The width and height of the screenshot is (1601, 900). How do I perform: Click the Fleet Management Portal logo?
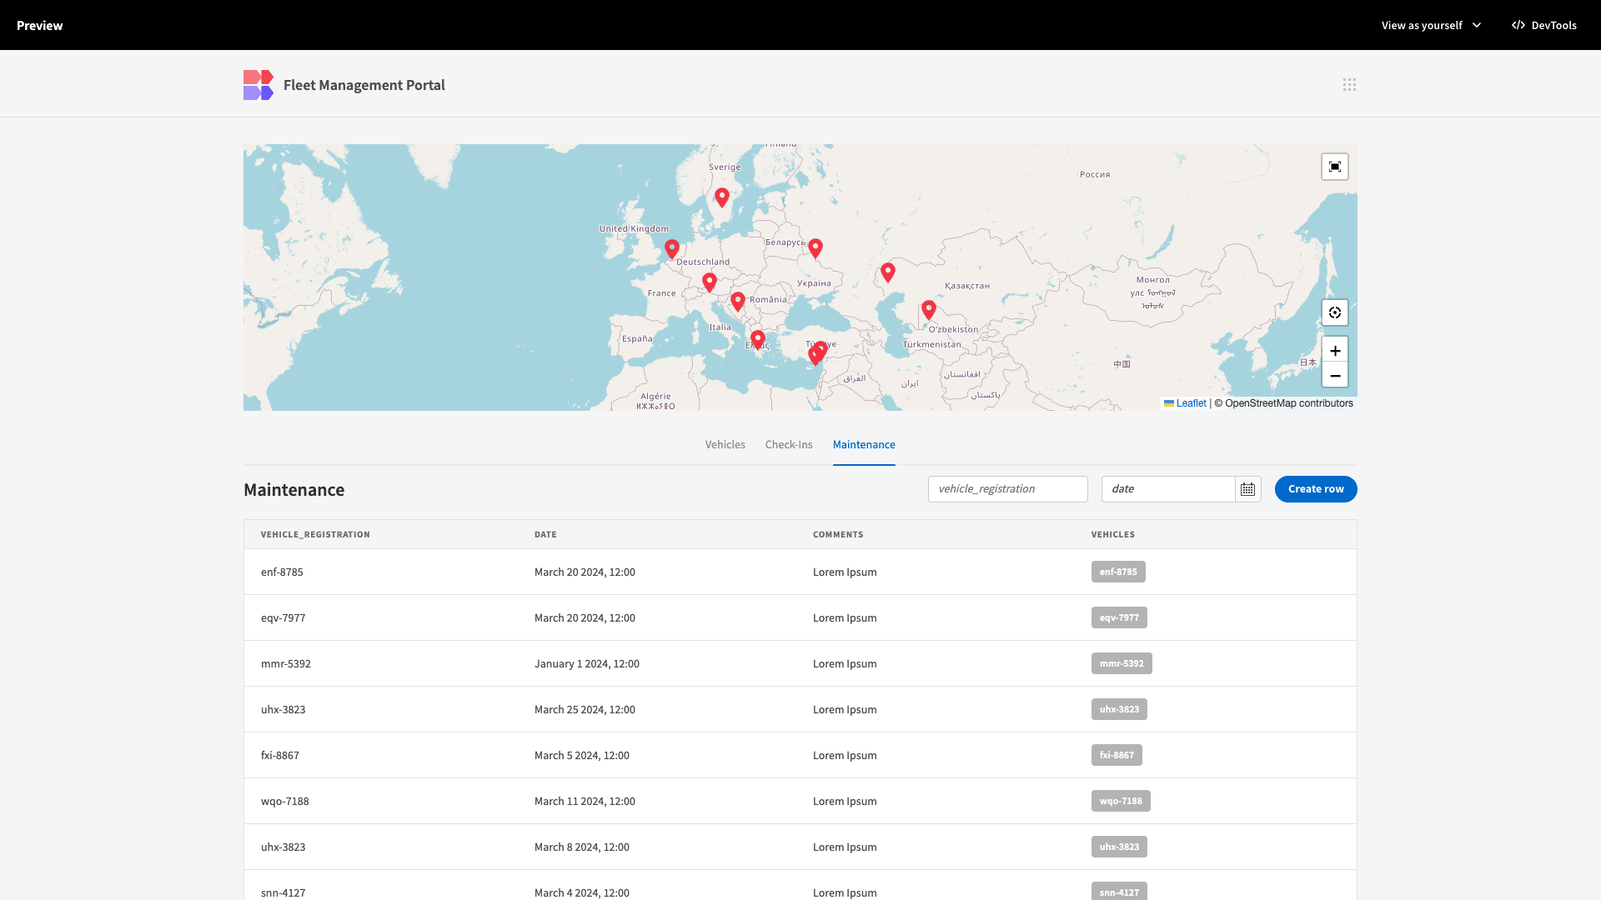pos(258,85)
